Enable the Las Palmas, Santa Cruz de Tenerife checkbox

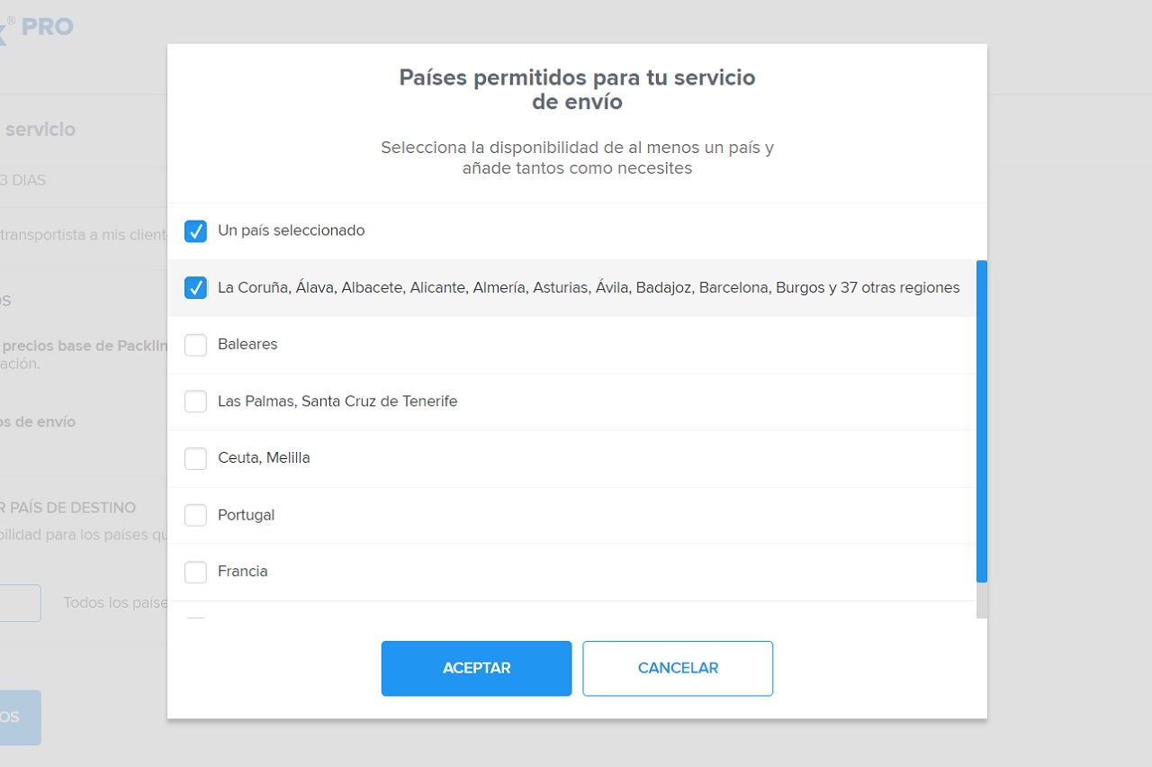pos(195,402)
